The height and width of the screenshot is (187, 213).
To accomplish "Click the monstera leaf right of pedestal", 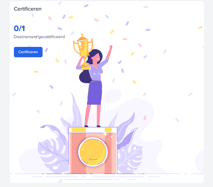I will pyautogui.click(x=130, y=158).
